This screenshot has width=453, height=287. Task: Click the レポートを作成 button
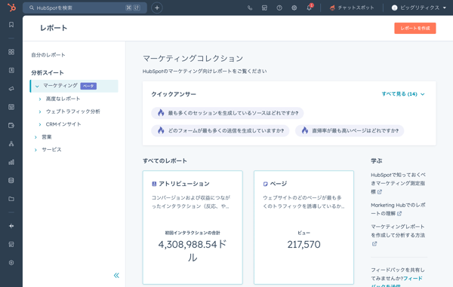(414, 28)
